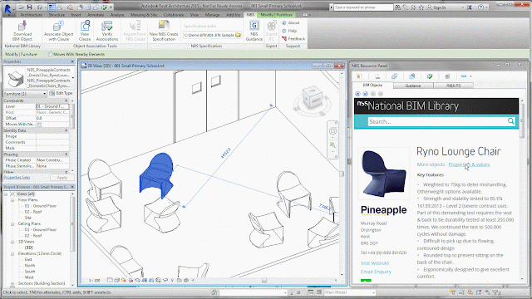Click the green check icon in NBS Resource Panel toolbar
This screenshot has height=299, width=532.
(430, 76)
